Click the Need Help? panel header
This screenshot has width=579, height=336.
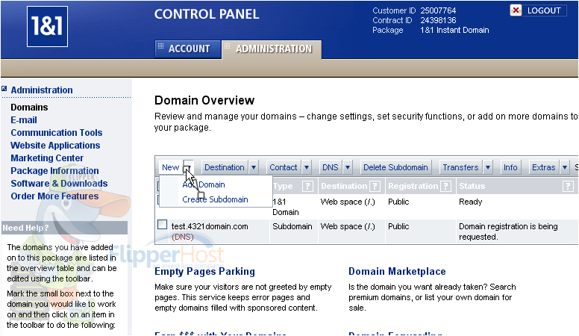click(64, 228)
